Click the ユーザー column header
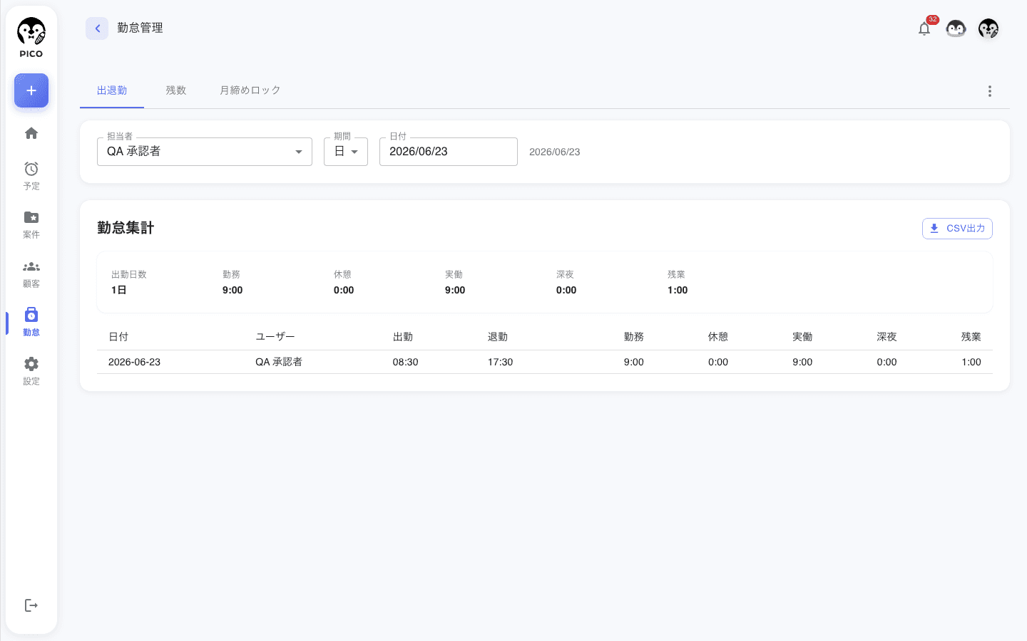Image resolution: width=1027 pixels, height=641 pixels. click(275, 337)
